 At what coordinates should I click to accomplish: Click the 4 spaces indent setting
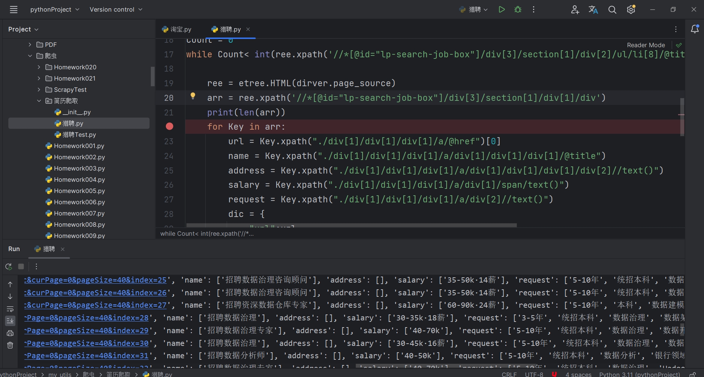(x=578, y=374)
